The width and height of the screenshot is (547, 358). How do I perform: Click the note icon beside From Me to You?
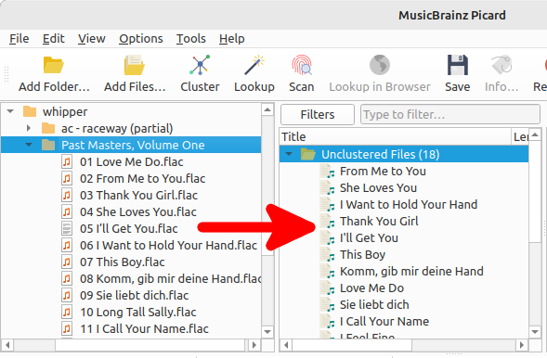327,172
